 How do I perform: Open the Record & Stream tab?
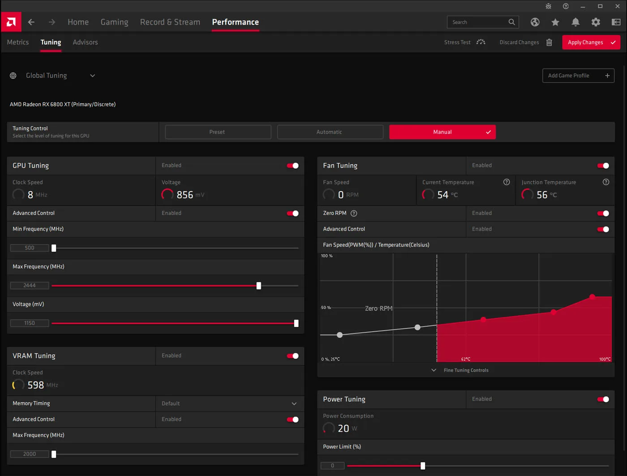(170, 22)
